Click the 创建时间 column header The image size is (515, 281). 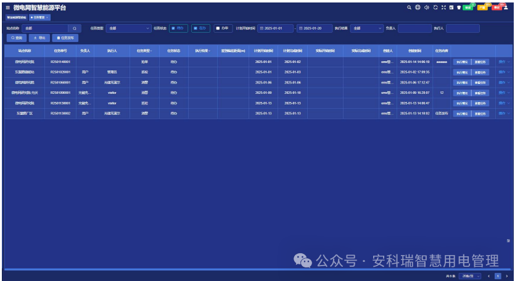(415, 51)
